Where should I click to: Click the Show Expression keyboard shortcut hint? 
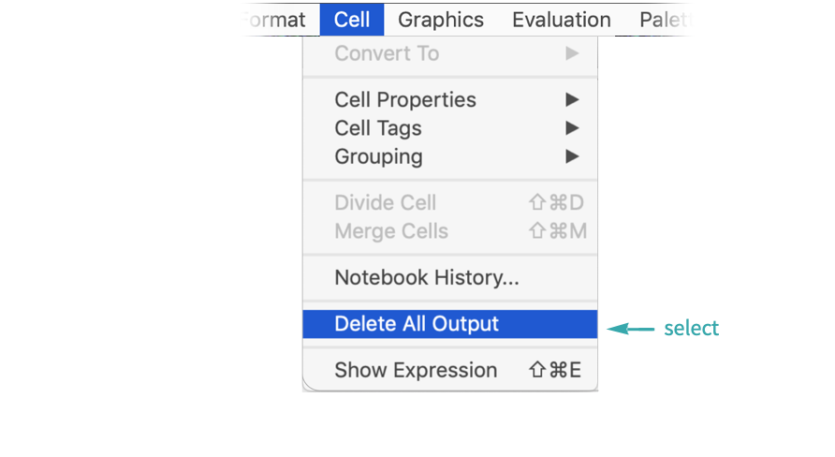[x=555, y=370]
